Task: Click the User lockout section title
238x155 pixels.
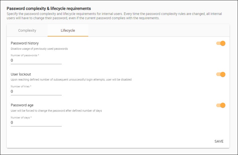Action: pos(21,74)
